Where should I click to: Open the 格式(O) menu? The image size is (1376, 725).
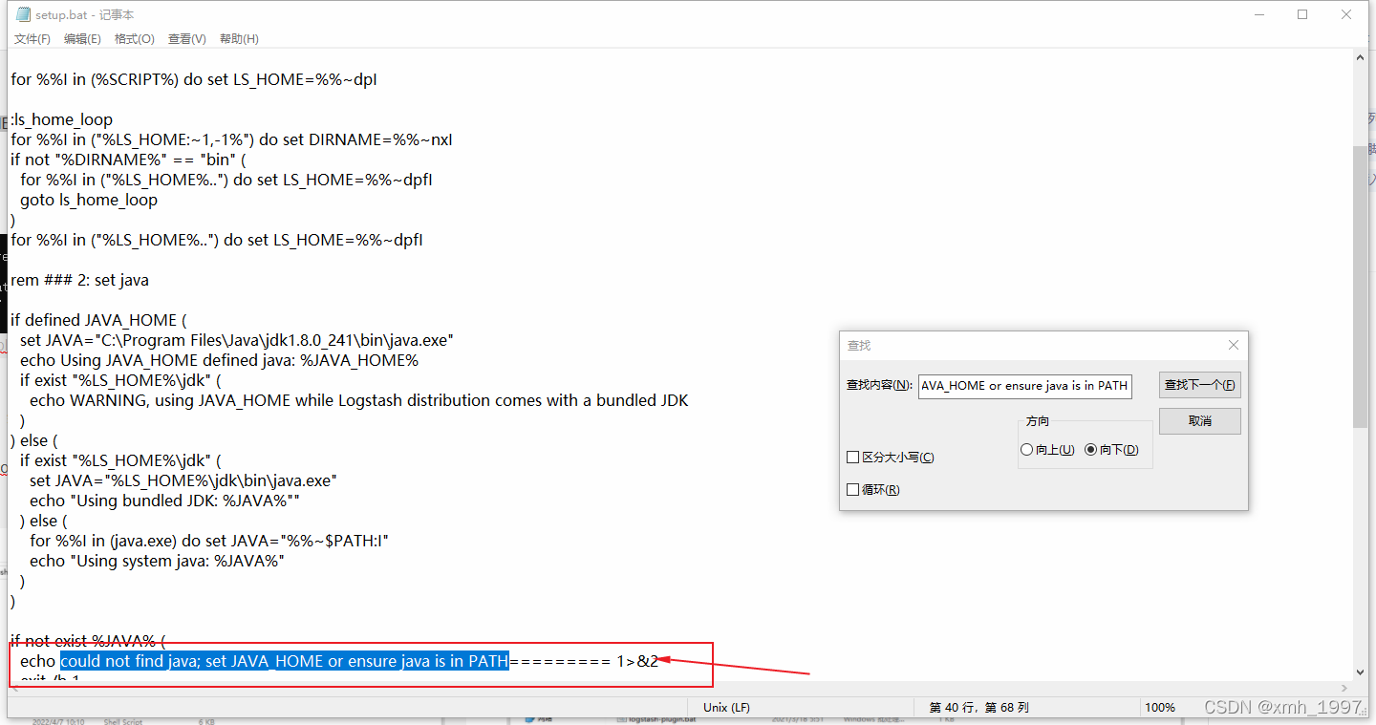coord(134,38)
